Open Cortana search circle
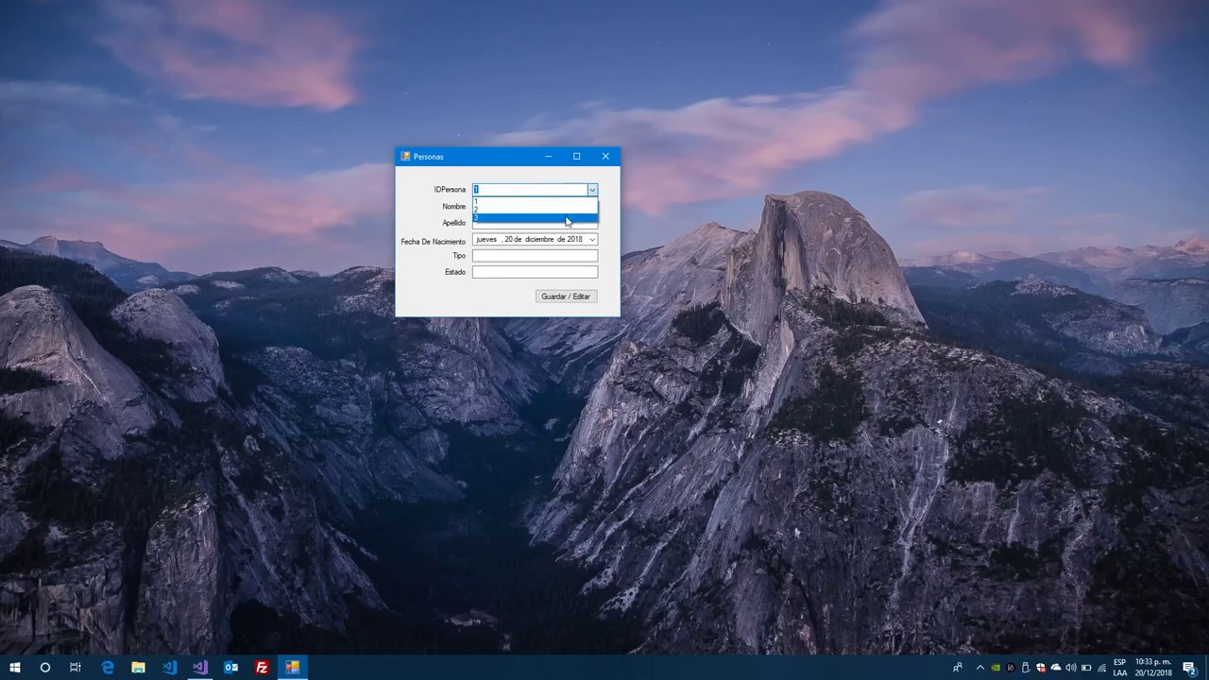 [44, 668]
